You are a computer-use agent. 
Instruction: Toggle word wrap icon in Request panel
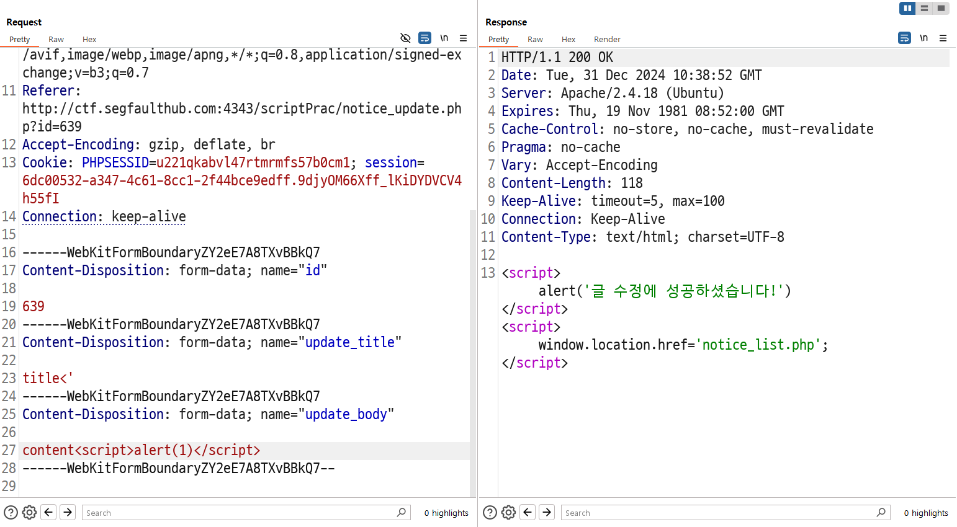[425, 38]
